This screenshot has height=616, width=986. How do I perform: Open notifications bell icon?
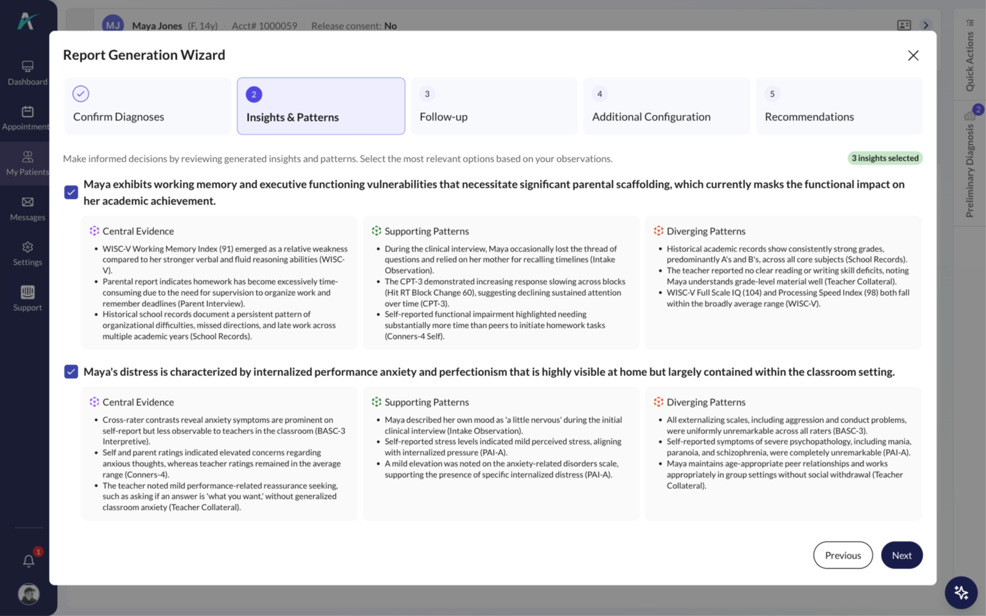coord(28,561)
